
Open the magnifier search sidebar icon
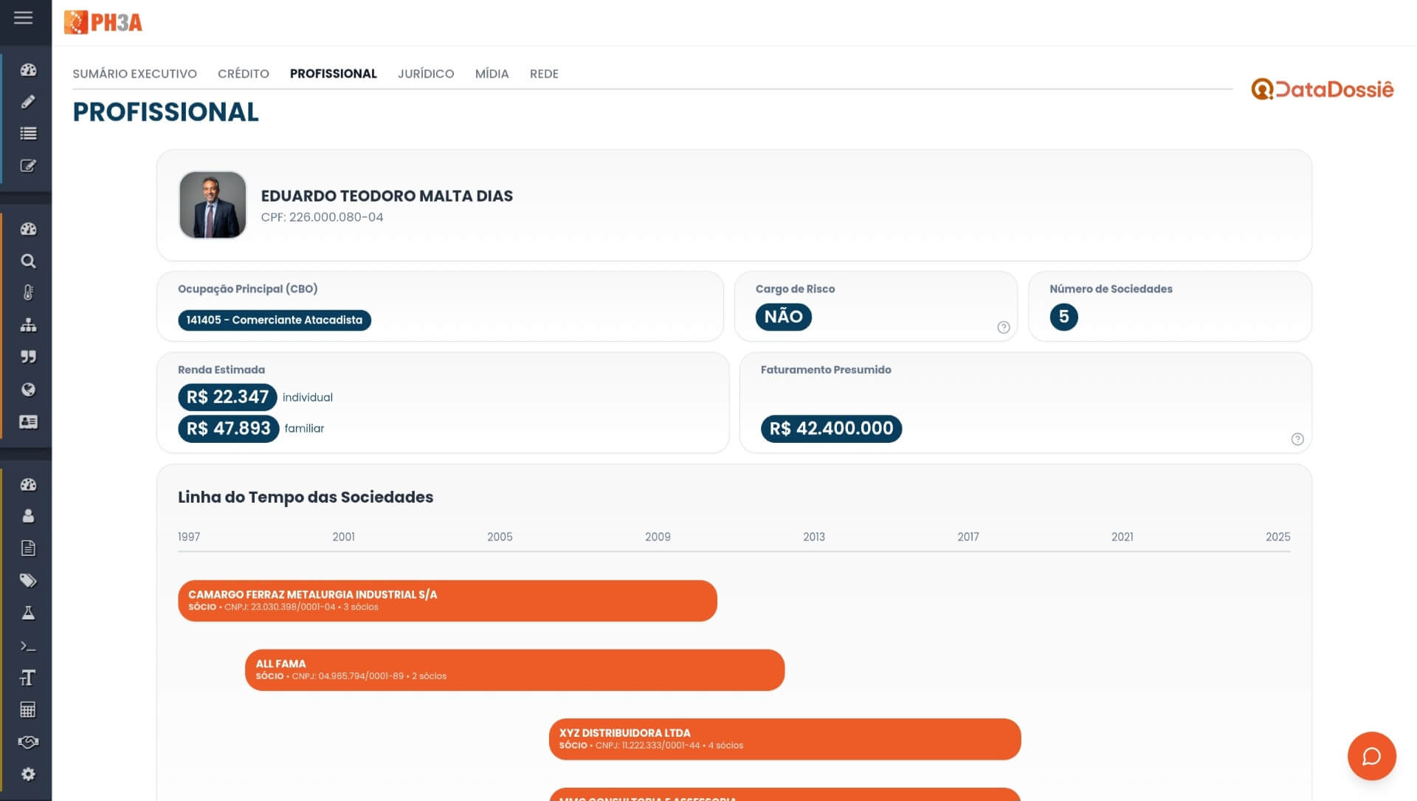coord(28,261)
